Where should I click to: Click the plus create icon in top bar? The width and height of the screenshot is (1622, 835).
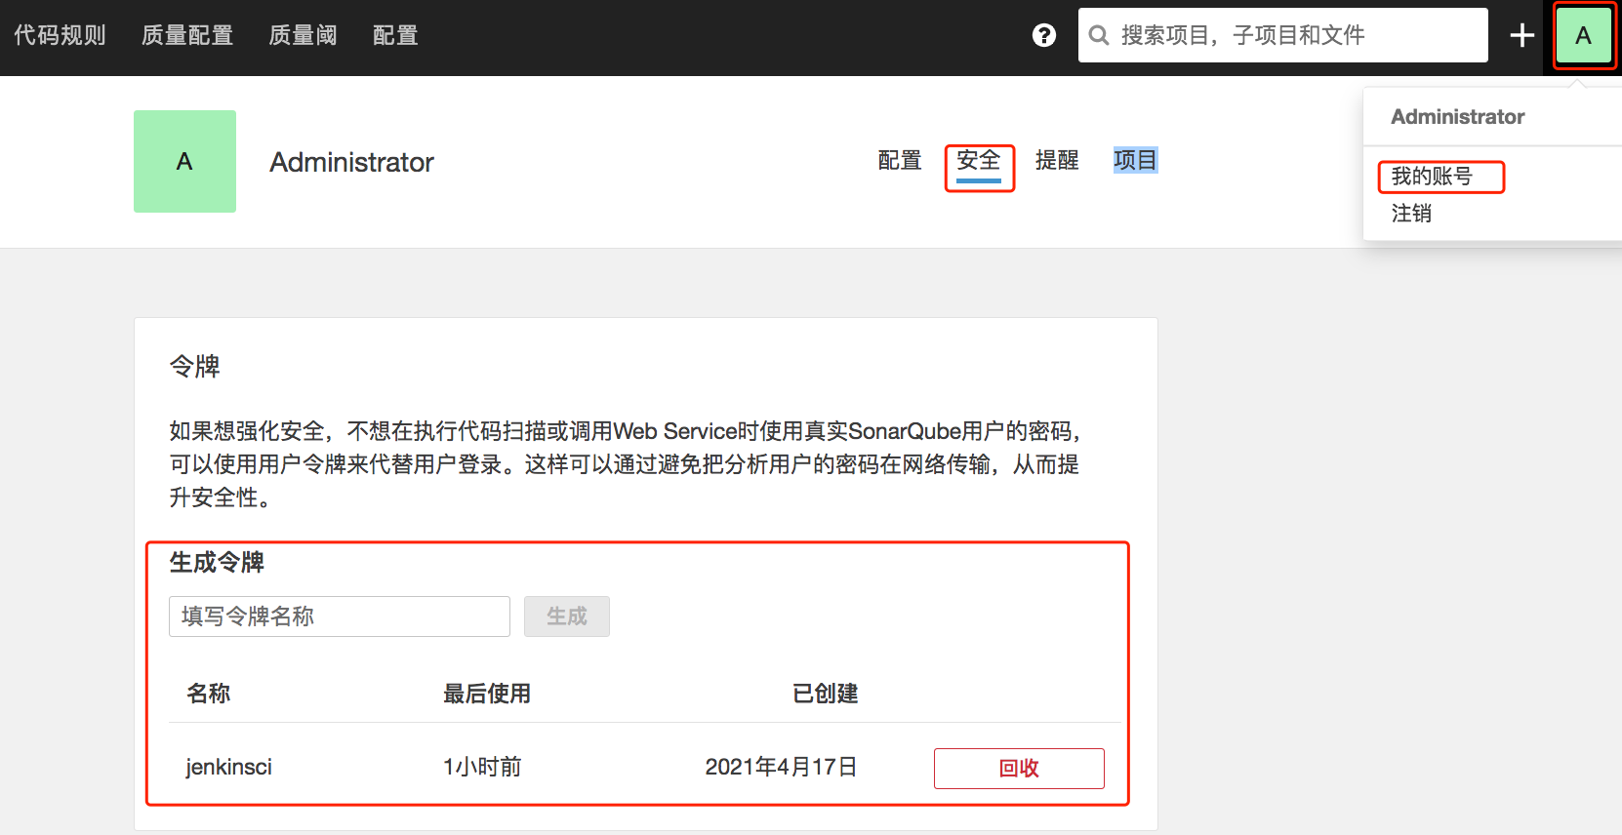(x=1522, y=36)
